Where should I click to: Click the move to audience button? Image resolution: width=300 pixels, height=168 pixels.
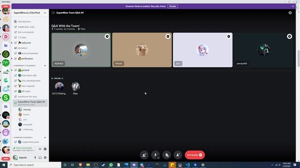point(167,155)
